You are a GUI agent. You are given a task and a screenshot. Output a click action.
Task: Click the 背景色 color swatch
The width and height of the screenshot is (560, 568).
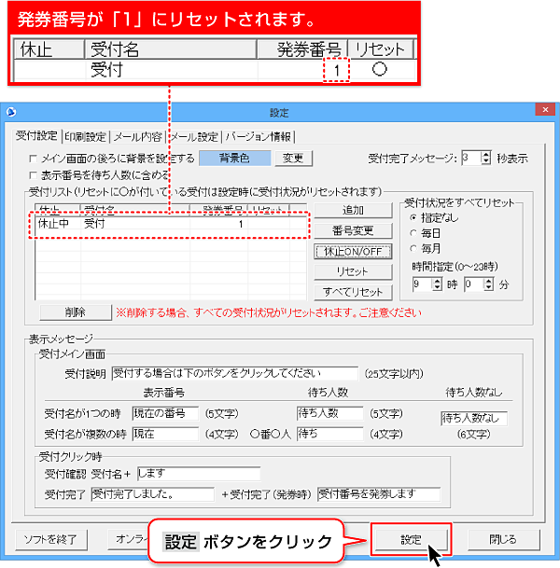point(234,159)
